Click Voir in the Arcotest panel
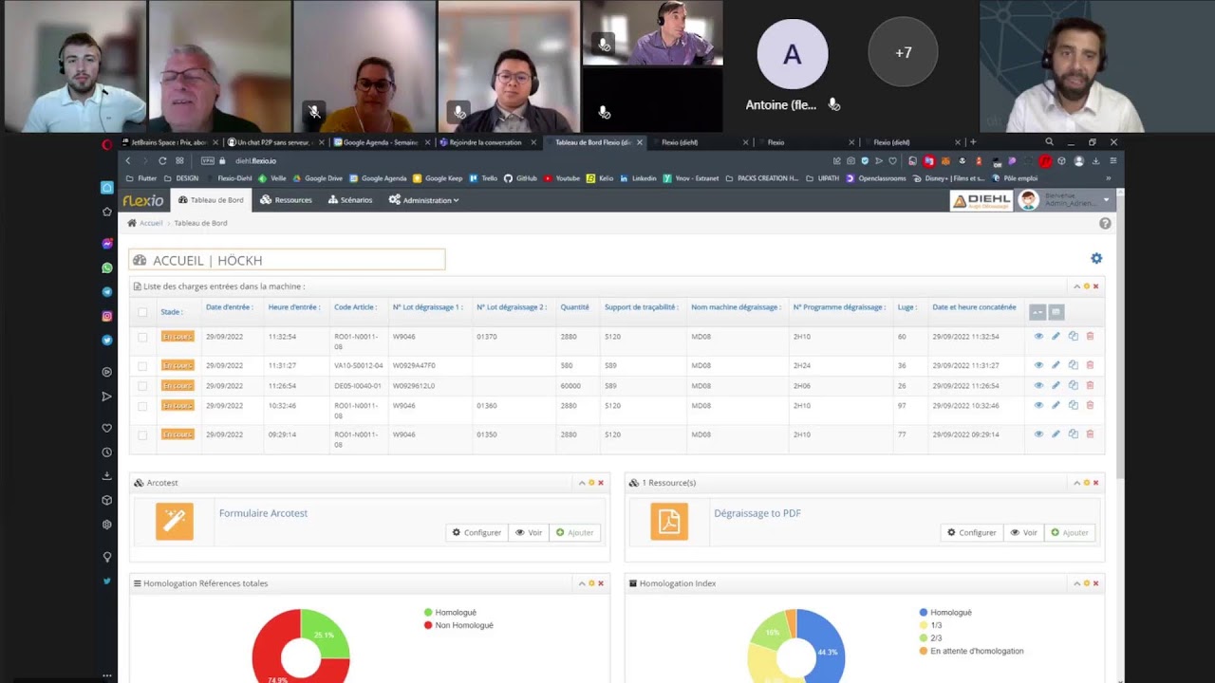The image size is (1215, 683). 529,532
